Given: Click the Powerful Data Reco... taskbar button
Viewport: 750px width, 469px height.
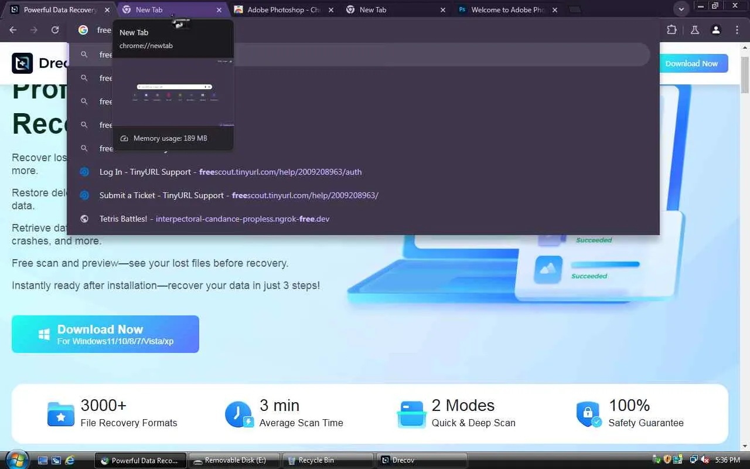Looking at the screenshot, I should (141, 460).
